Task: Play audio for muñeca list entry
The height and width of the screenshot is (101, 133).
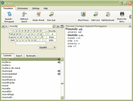Action: 59,62
